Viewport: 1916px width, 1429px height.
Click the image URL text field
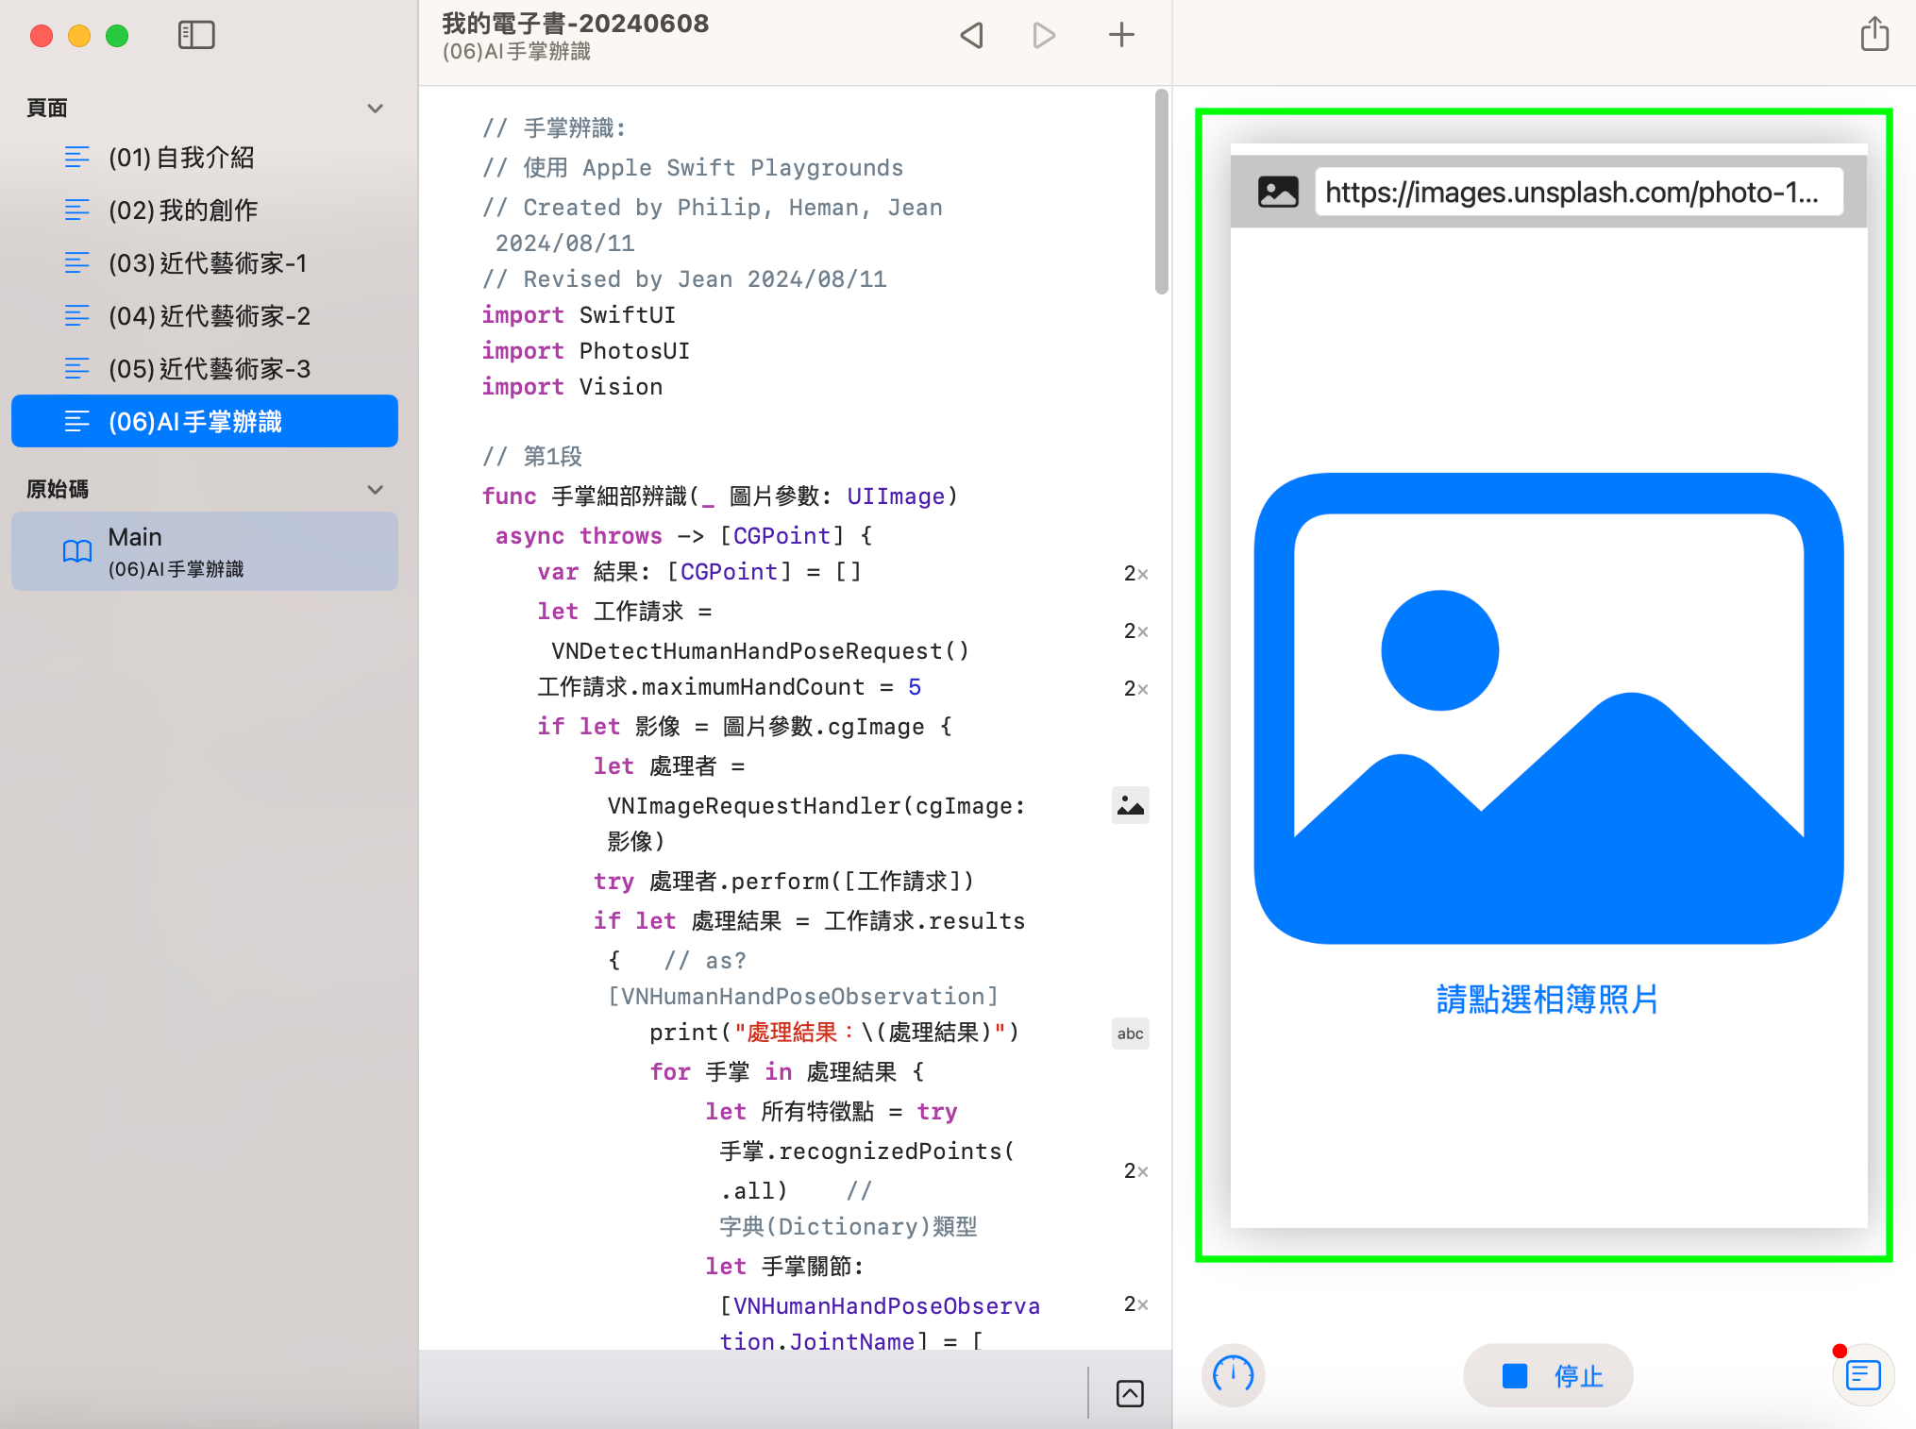pyautogui.click(x=1577, y=193)
